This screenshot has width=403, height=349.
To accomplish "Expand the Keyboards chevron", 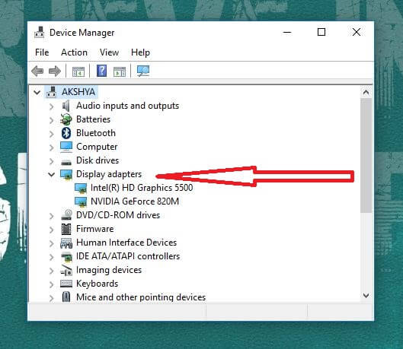I will click(52, 284).
